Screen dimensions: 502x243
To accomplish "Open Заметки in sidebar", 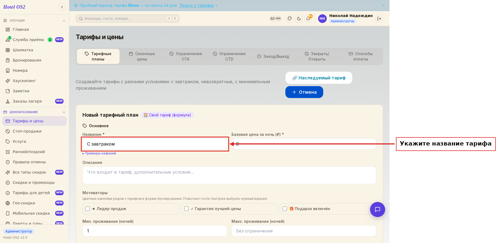I will click(x=34, y=91).
